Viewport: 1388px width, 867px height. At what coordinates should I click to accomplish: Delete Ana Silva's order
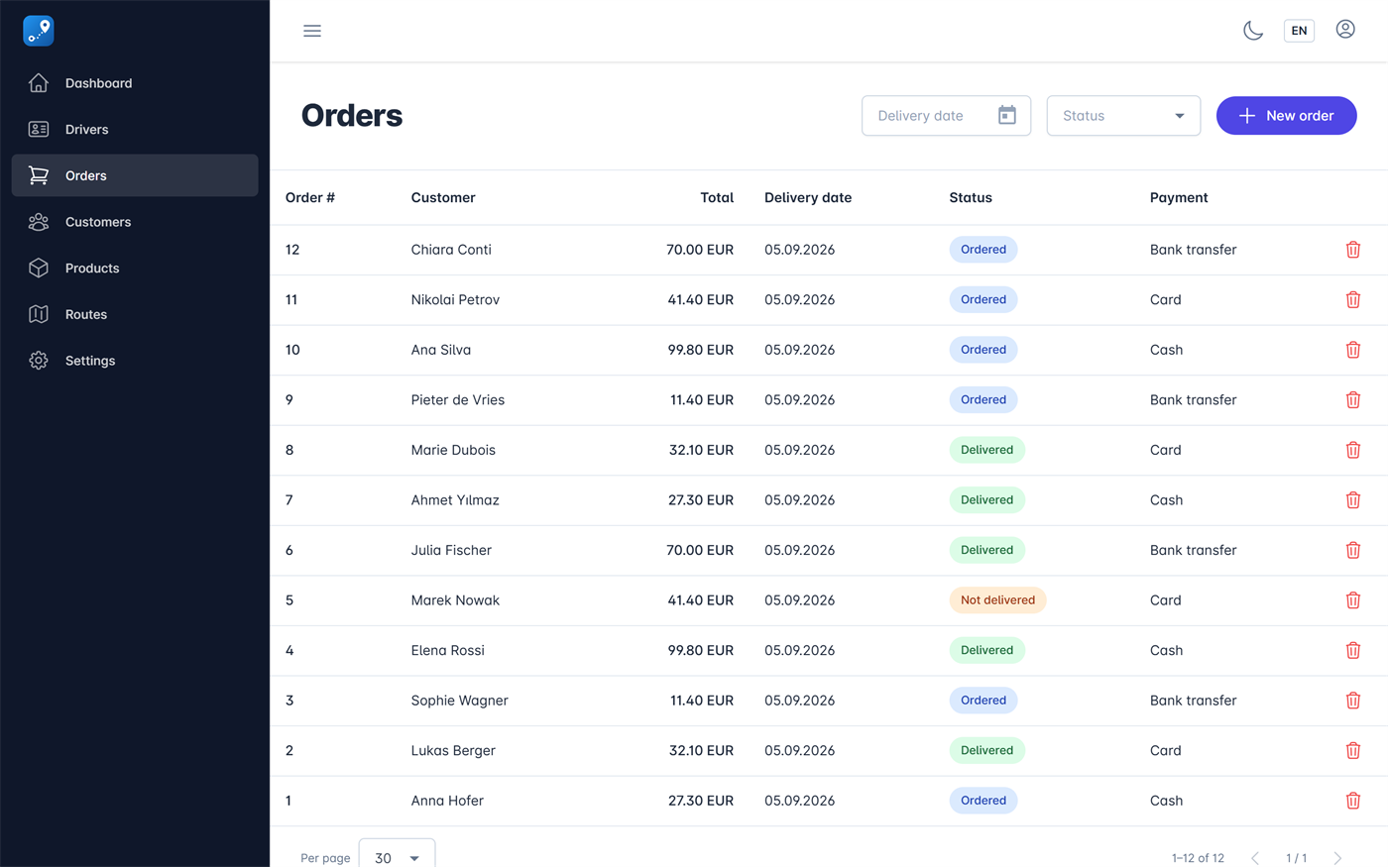[1353, 350]
